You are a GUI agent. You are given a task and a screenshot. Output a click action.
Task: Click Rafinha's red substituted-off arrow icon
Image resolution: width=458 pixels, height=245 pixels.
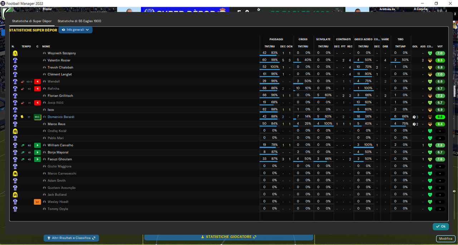click(37, 88)
